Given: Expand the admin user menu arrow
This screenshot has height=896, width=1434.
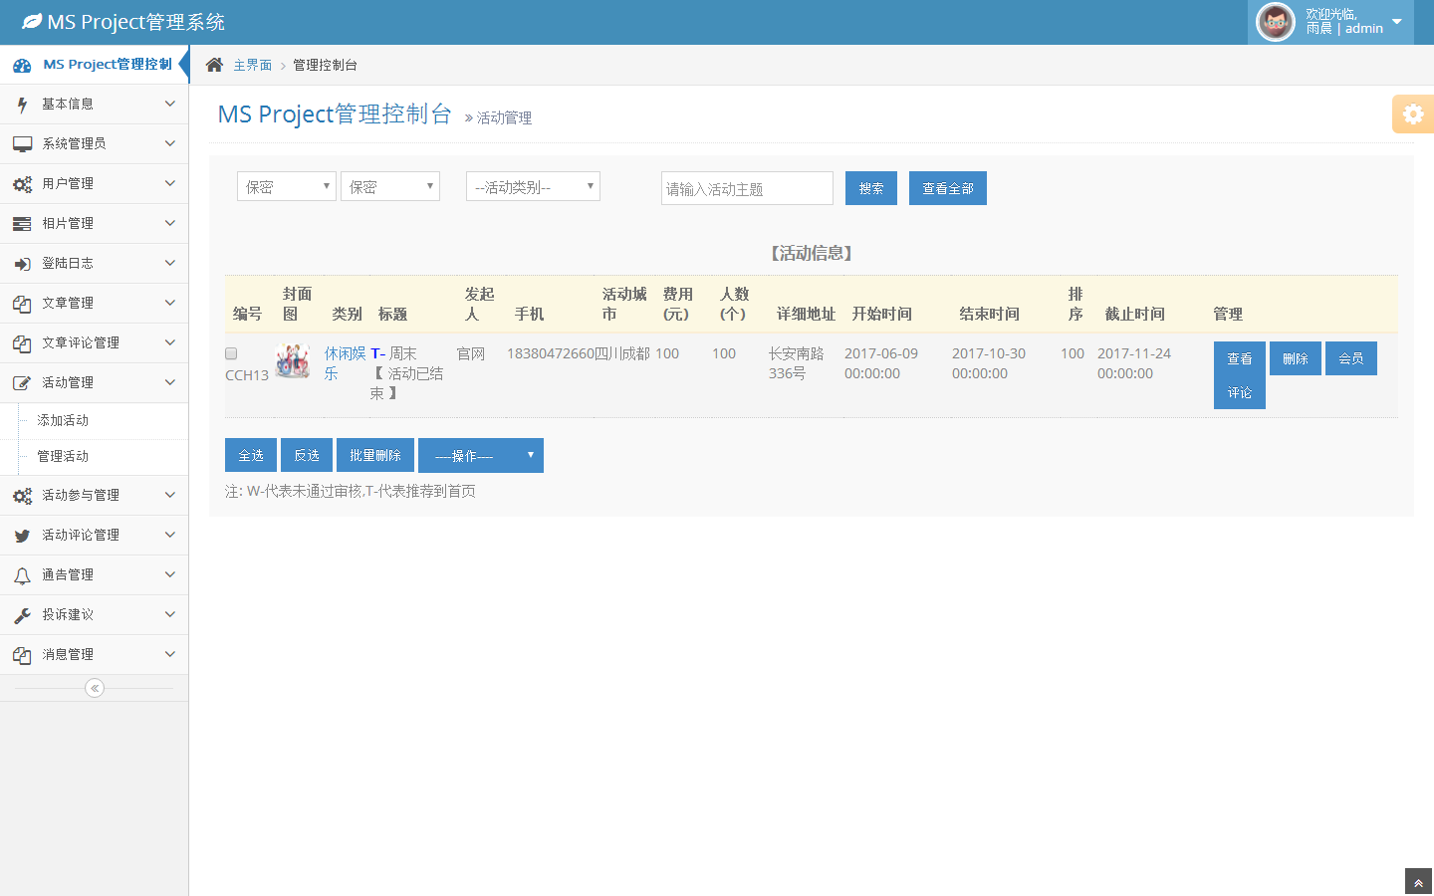Looking at the screenshot, I should point(1396,22).
